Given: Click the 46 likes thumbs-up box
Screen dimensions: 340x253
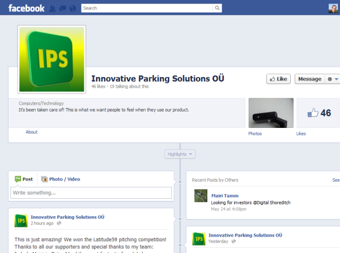Looking at the screenshot, I should tap(318, 113).
